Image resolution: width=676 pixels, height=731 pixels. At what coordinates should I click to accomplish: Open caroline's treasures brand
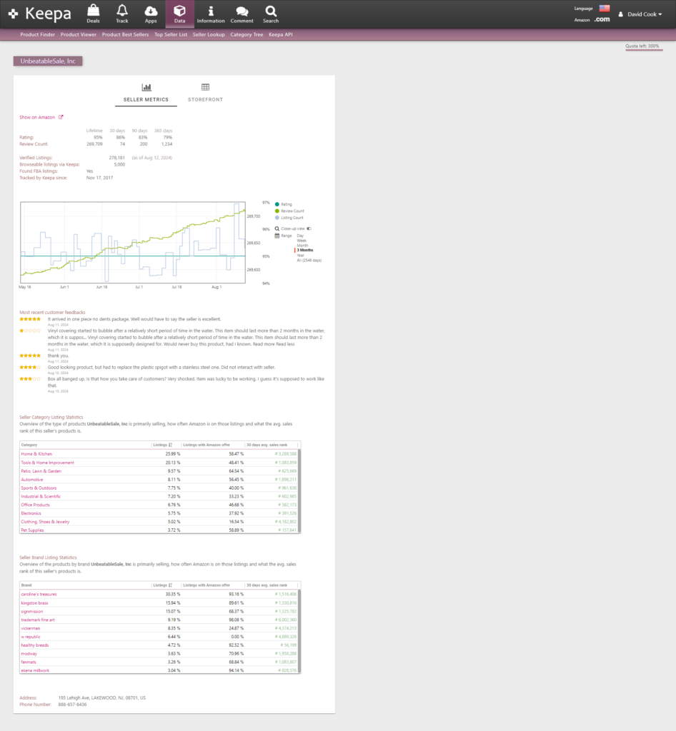39,595
